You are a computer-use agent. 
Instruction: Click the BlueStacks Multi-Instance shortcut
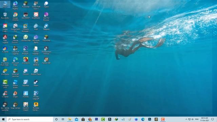5,62
